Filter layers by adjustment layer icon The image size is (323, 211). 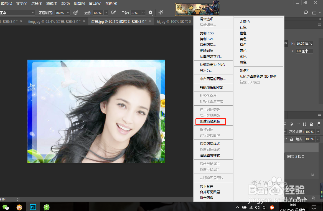[291, 124]
